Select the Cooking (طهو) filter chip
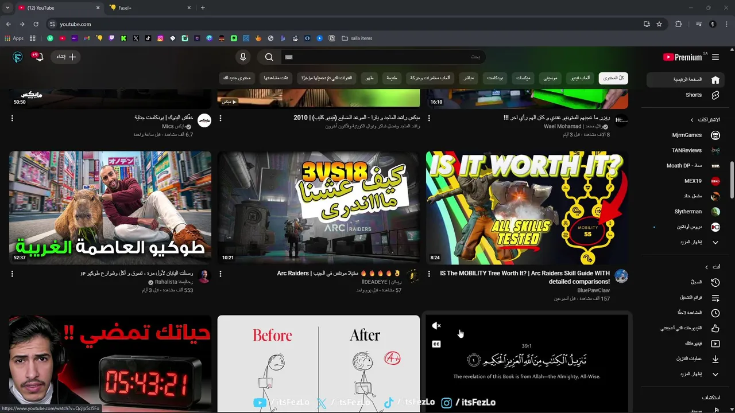The width and height of the screenshot is (735, 413). coord(370,78)
